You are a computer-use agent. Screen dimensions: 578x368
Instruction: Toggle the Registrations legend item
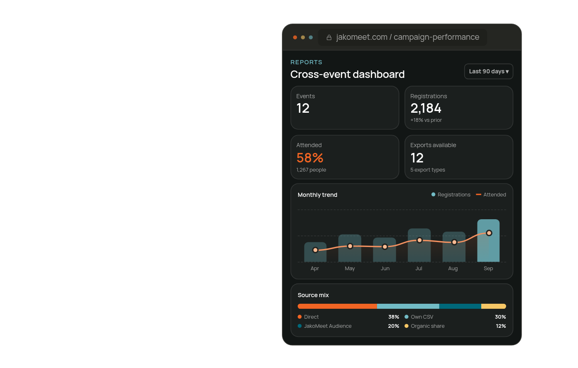click(x=451, y=194)
